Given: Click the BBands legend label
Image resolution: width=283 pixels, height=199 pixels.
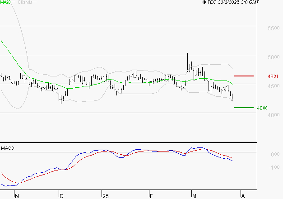Looking at the screenshot, I should (x=25, y=2).
